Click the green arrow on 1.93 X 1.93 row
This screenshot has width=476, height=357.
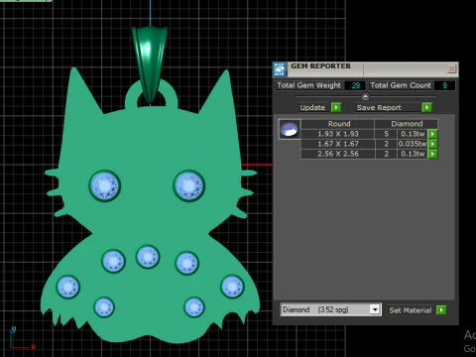(x=432, y=134)
